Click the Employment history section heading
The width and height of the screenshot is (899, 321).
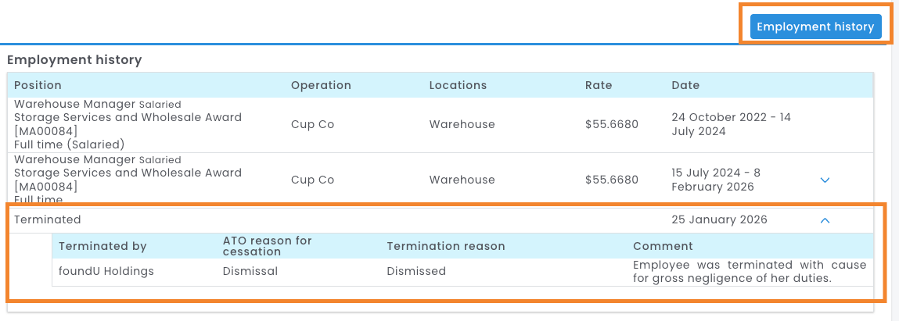(x=74, y=59)
